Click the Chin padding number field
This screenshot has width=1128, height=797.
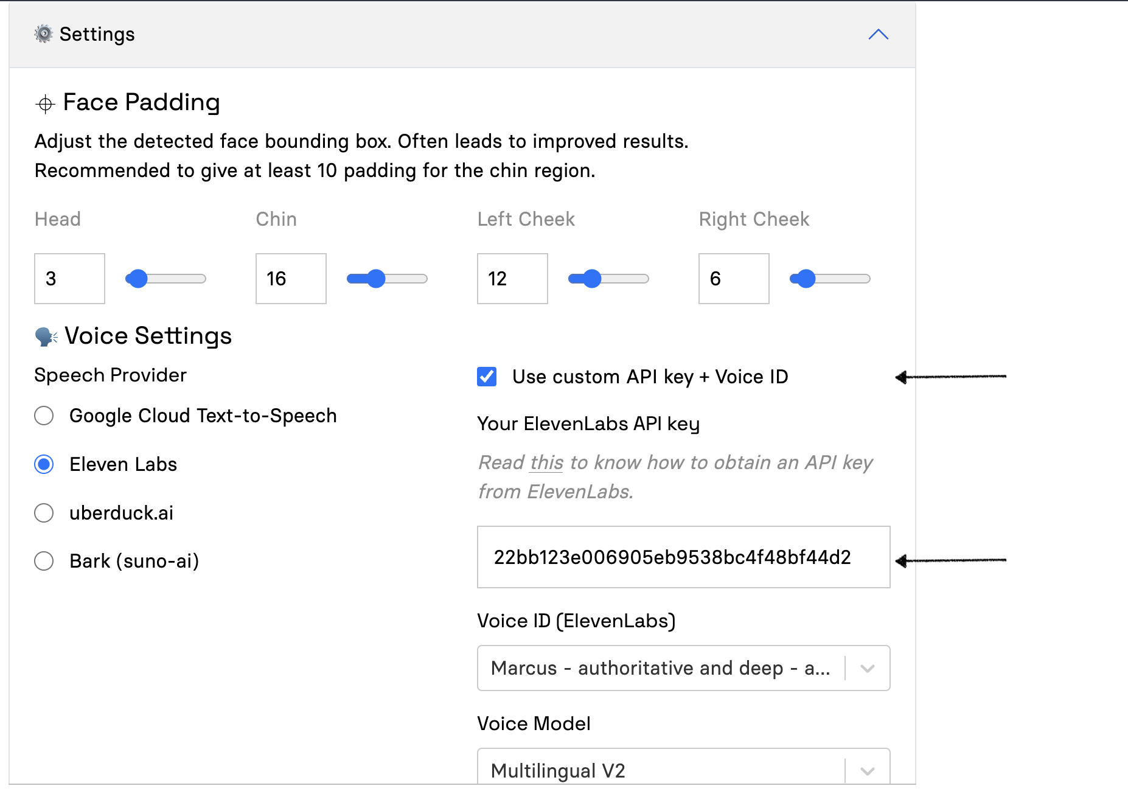291,279
